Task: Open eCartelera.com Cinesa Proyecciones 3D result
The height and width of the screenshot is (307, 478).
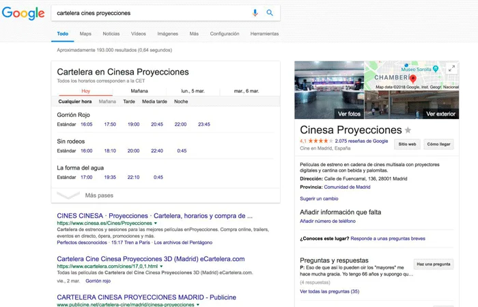Action: click(151, 259)
